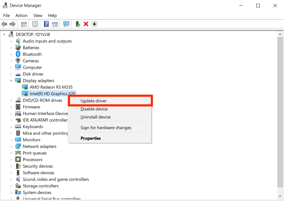Open the View menu
284x201 pixels.
[x=38, y=16]
